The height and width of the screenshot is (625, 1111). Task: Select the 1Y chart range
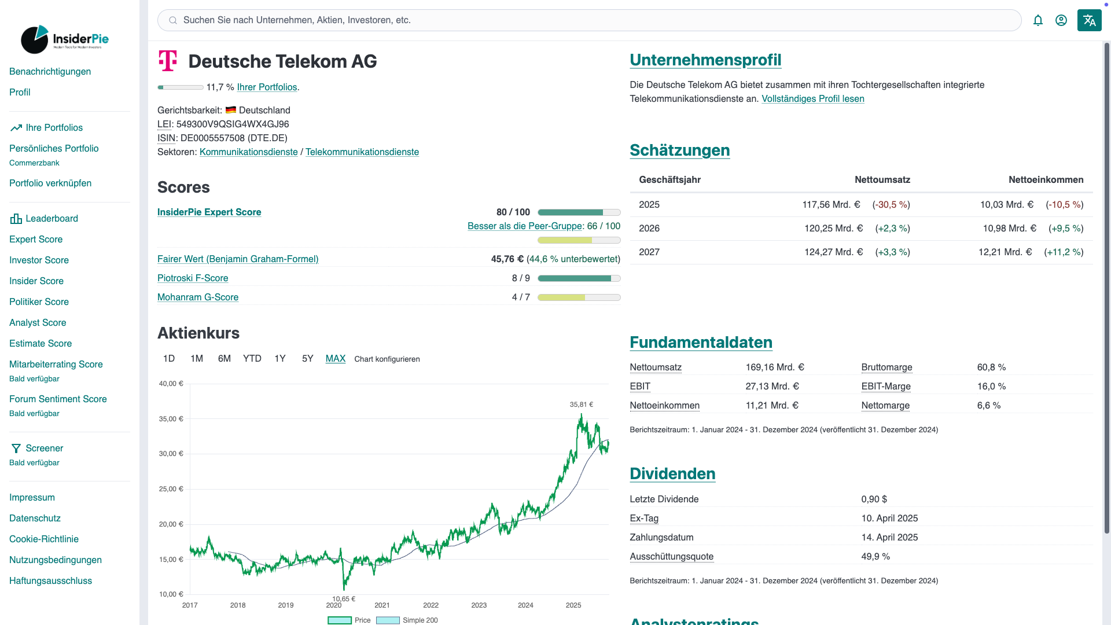[280, 359]
